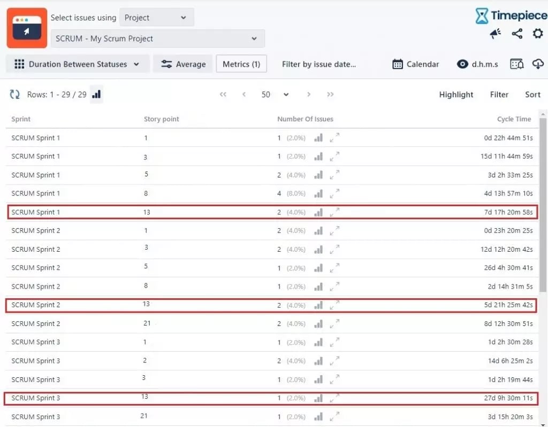
Task: Expand issues arrow for Sprint 2 story point 21
Action: [x=334, y=324]
